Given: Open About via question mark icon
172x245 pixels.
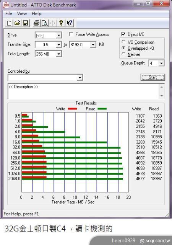Looking at the screenshot, I should [x=61, y=23].
